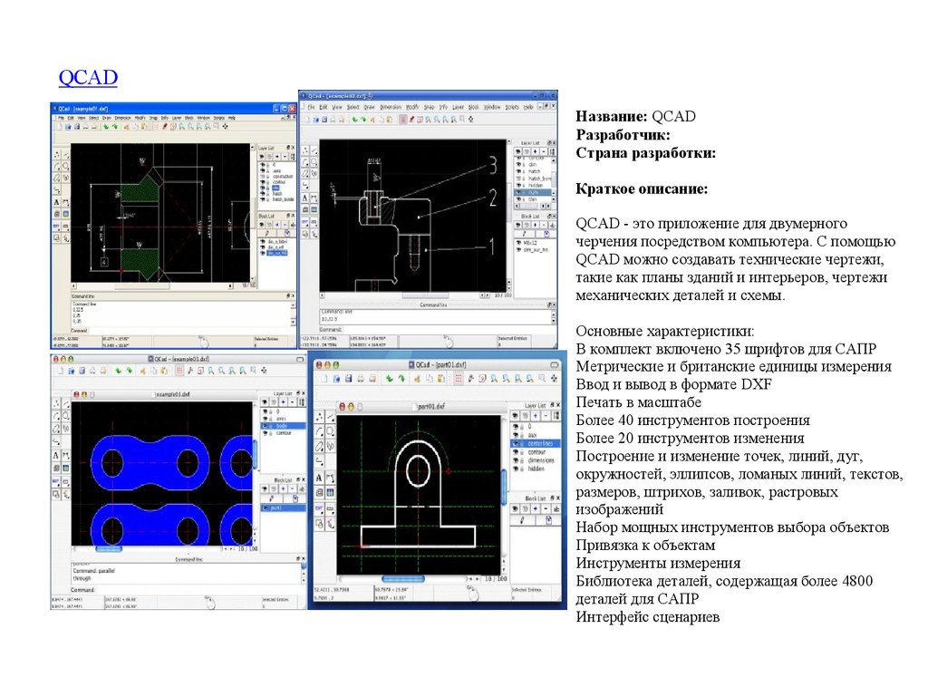Click Paste icon in part01.dxf window toolbar
The image size is (928, 696).
441,378
